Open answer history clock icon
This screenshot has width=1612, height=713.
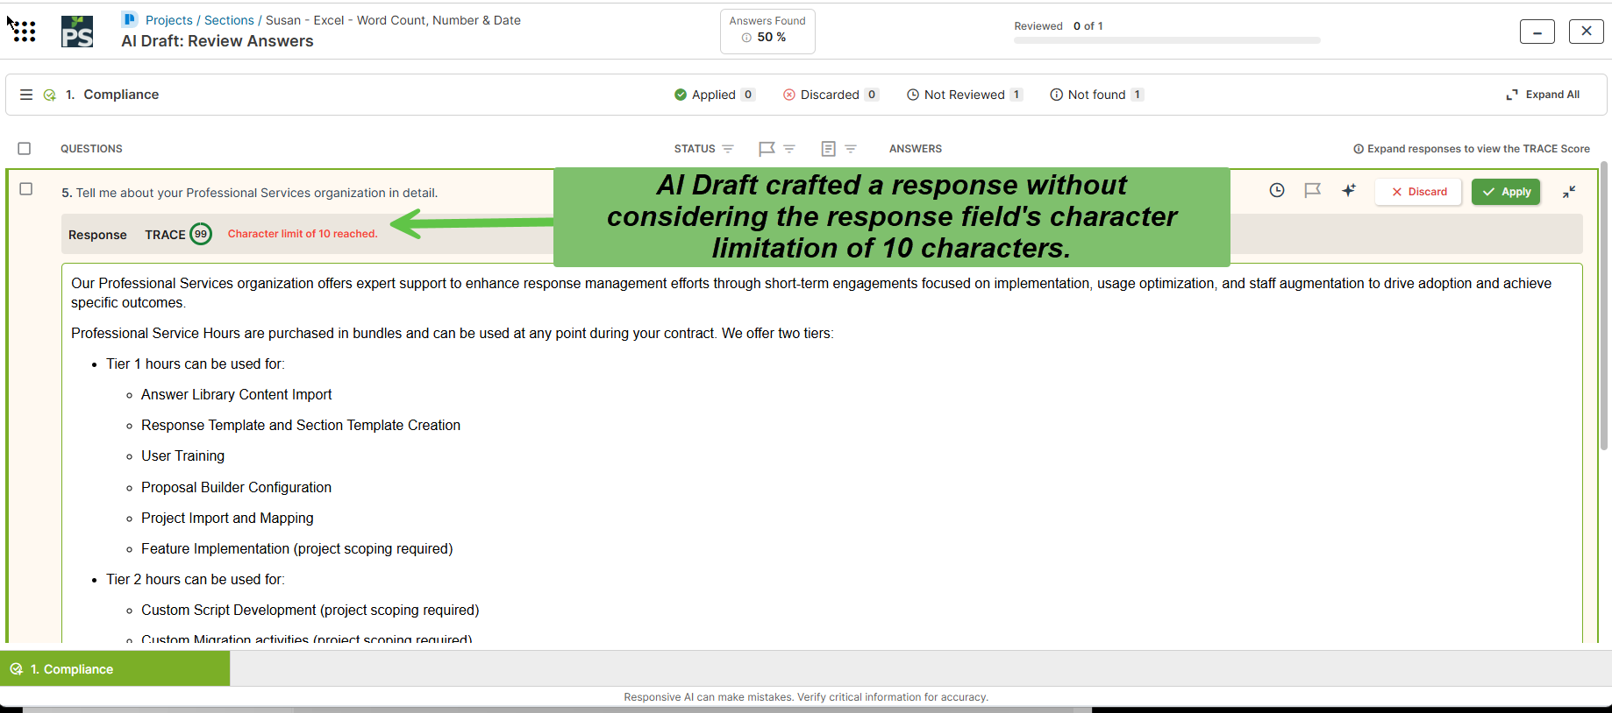pos(1277,190)
